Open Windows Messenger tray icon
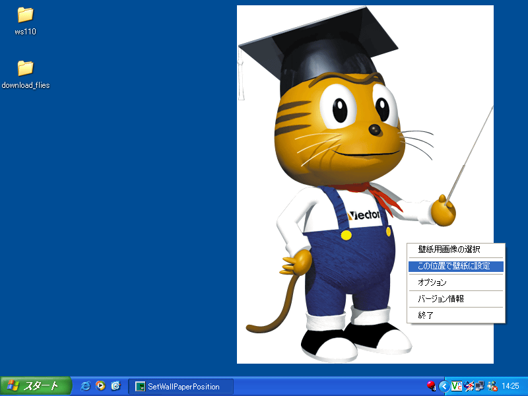528x396 pixels. click(492, 386)
